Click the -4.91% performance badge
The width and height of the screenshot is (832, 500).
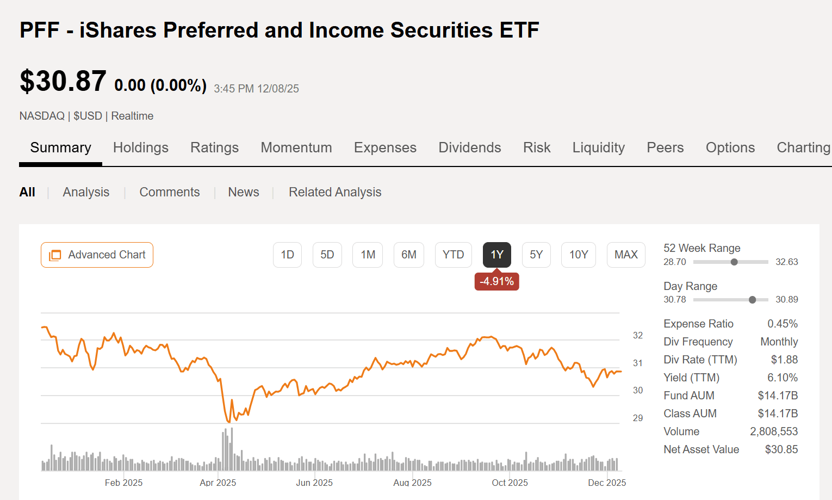(496, 281)
